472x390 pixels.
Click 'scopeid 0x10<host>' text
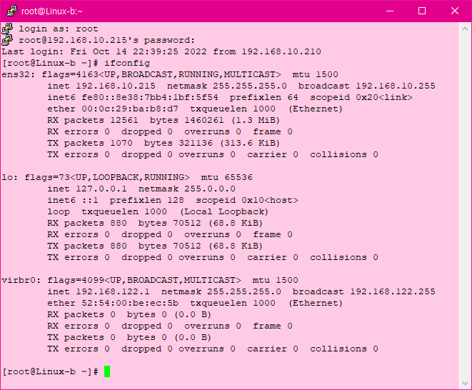(x=247, y=200)
